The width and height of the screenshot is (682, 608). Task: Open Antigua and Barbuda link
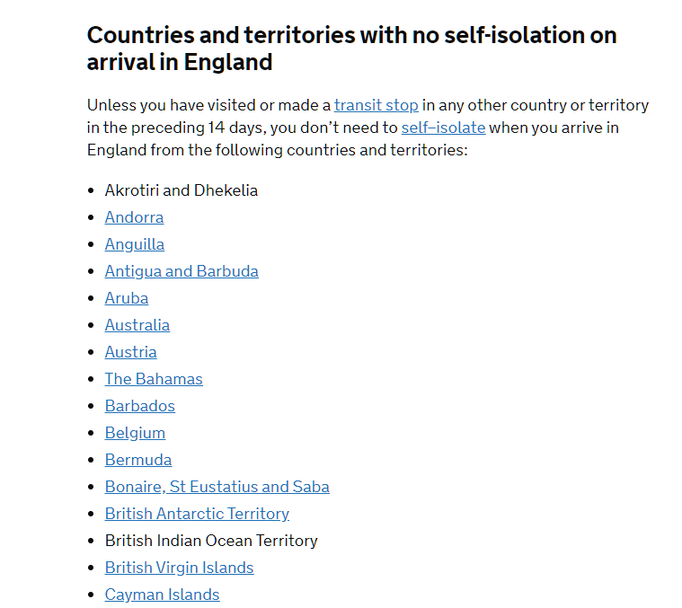182,271
